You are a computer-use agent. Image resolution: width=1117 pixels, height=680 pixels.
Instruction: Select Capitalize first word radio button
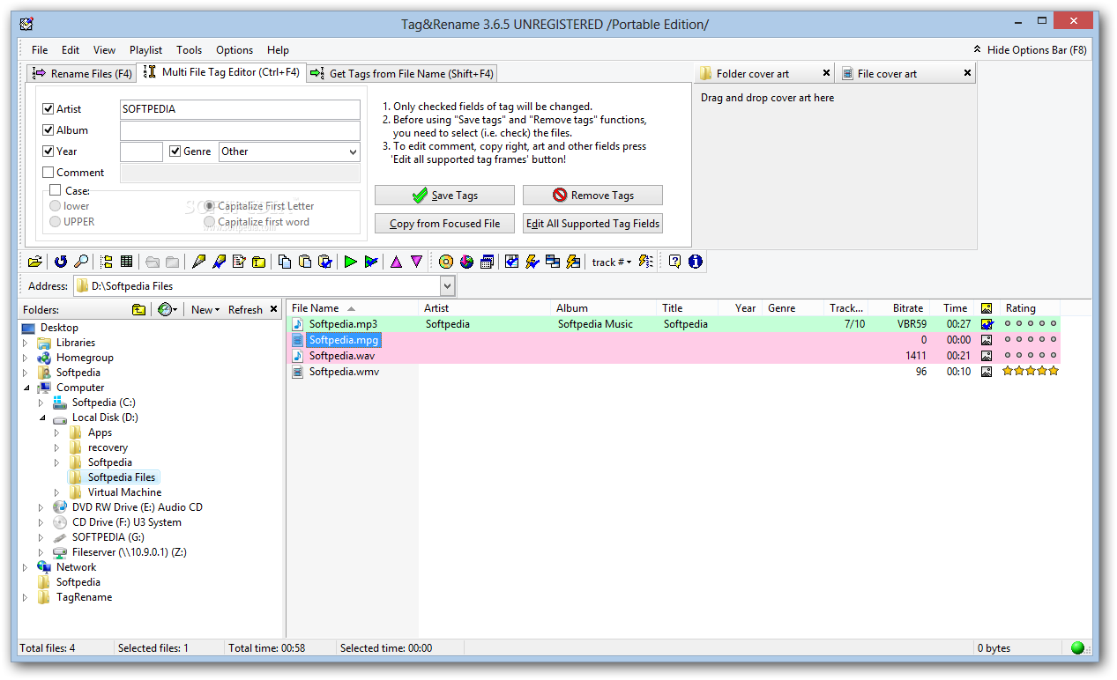pyautogui.click(x=210, y=222)
